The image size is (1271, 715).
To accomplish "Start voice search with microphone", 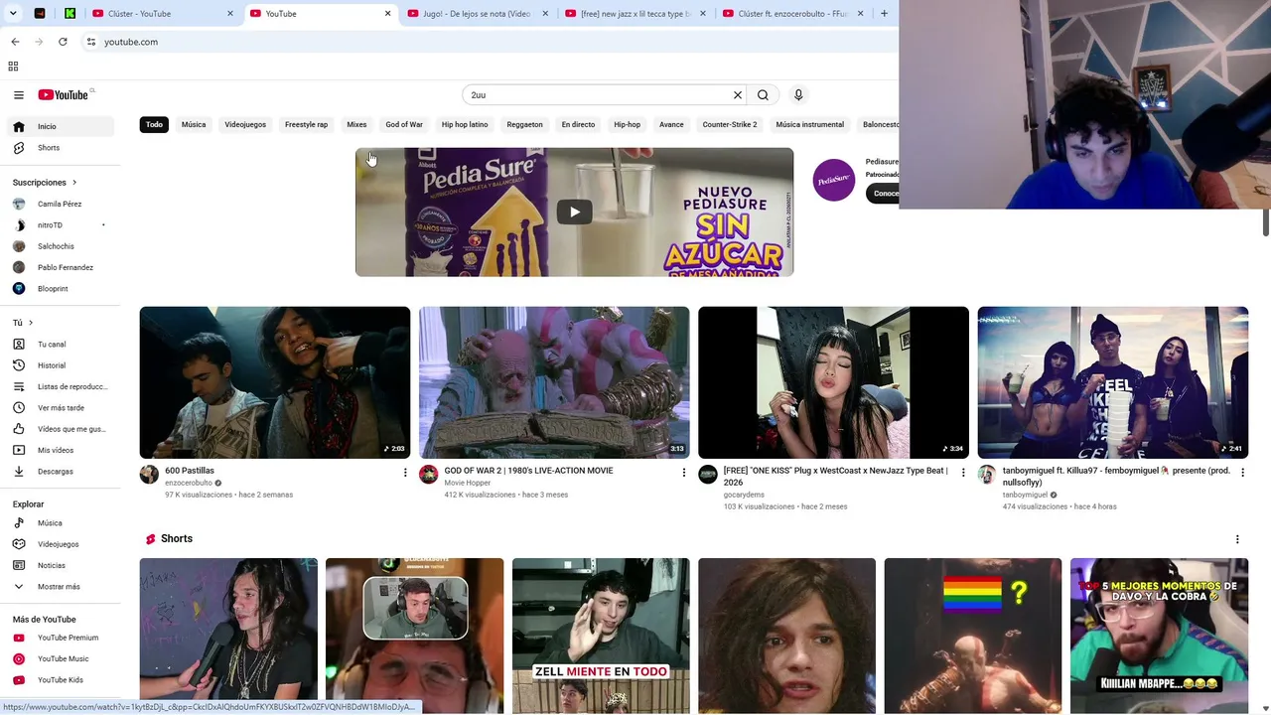I will [x=798, y=95].
